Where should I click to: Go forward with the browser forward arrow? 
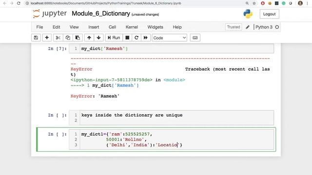[12, 3]
